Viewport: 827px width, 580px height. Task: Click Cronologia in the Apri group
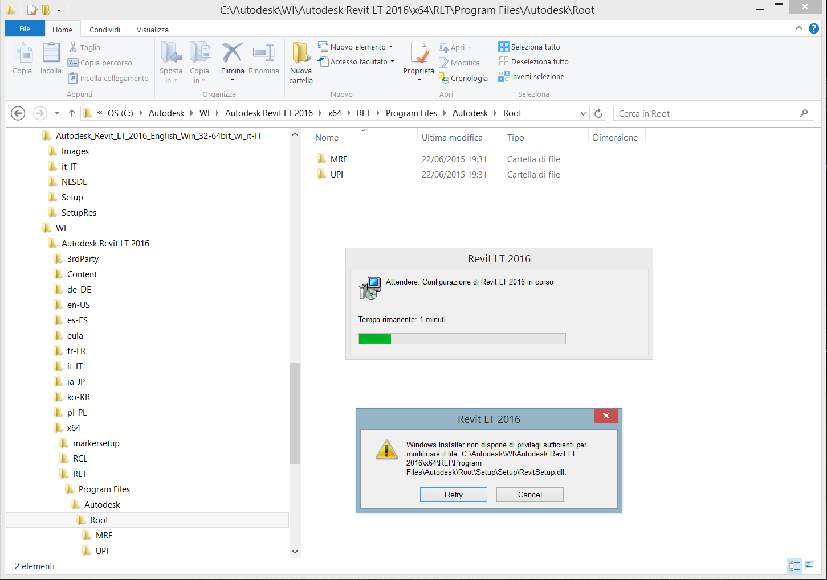coord(463,78)
